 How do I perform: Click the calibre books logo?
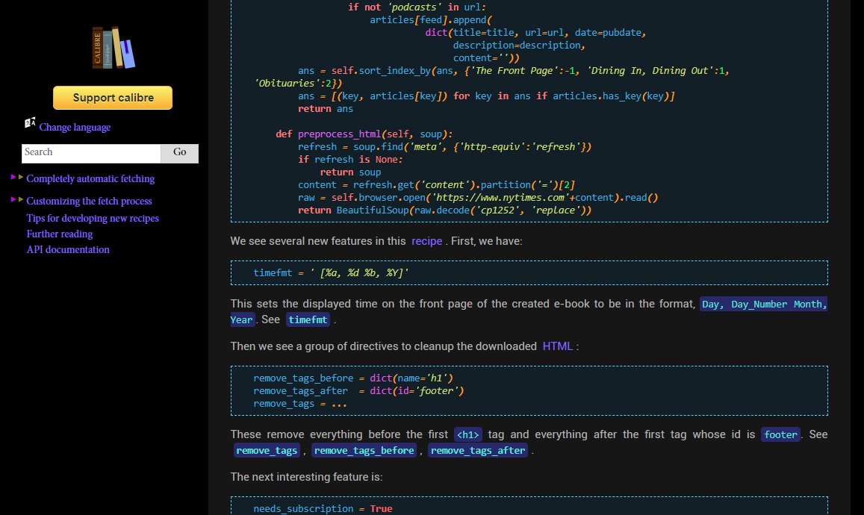pos(112,47)
